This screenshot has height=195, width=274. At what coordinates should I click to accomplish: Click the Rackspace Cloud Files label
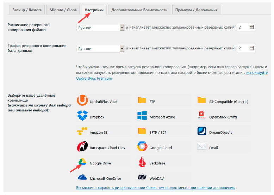107,148
